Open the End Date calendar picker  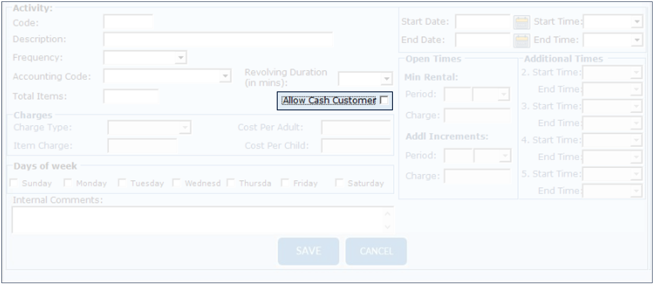pos(522,40)
